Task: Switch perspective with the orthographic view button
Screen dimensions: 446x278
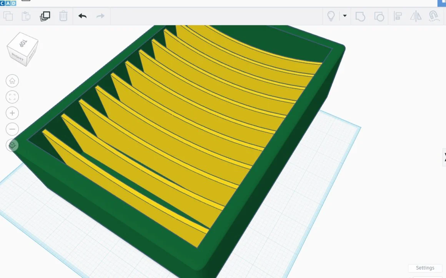Action: (12, 145)
